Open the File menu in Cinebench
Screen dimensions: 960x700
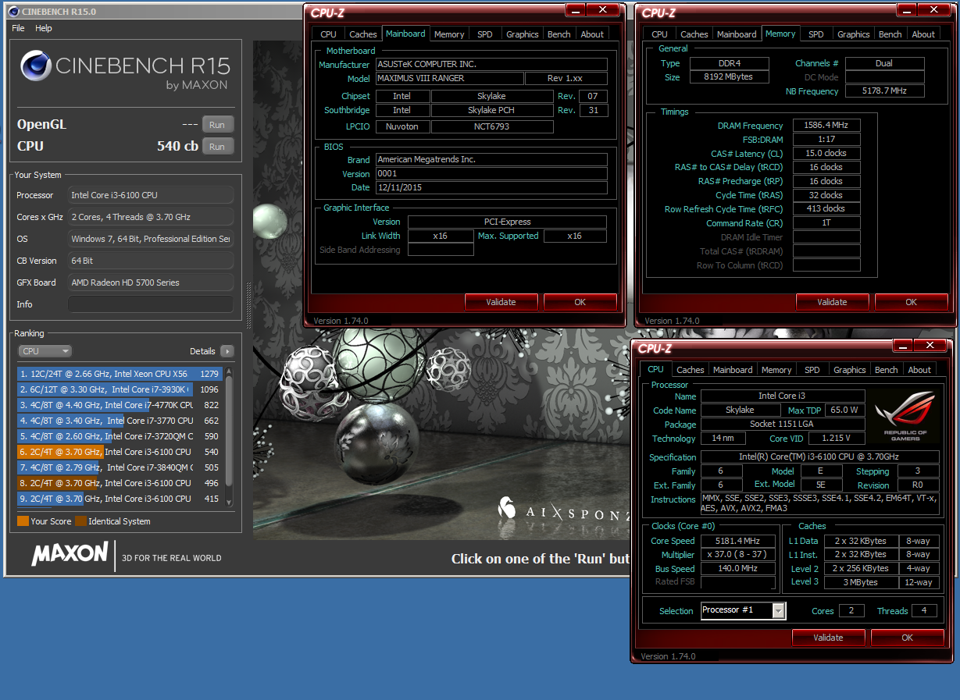pyautogui.click(x=18, y=28)
